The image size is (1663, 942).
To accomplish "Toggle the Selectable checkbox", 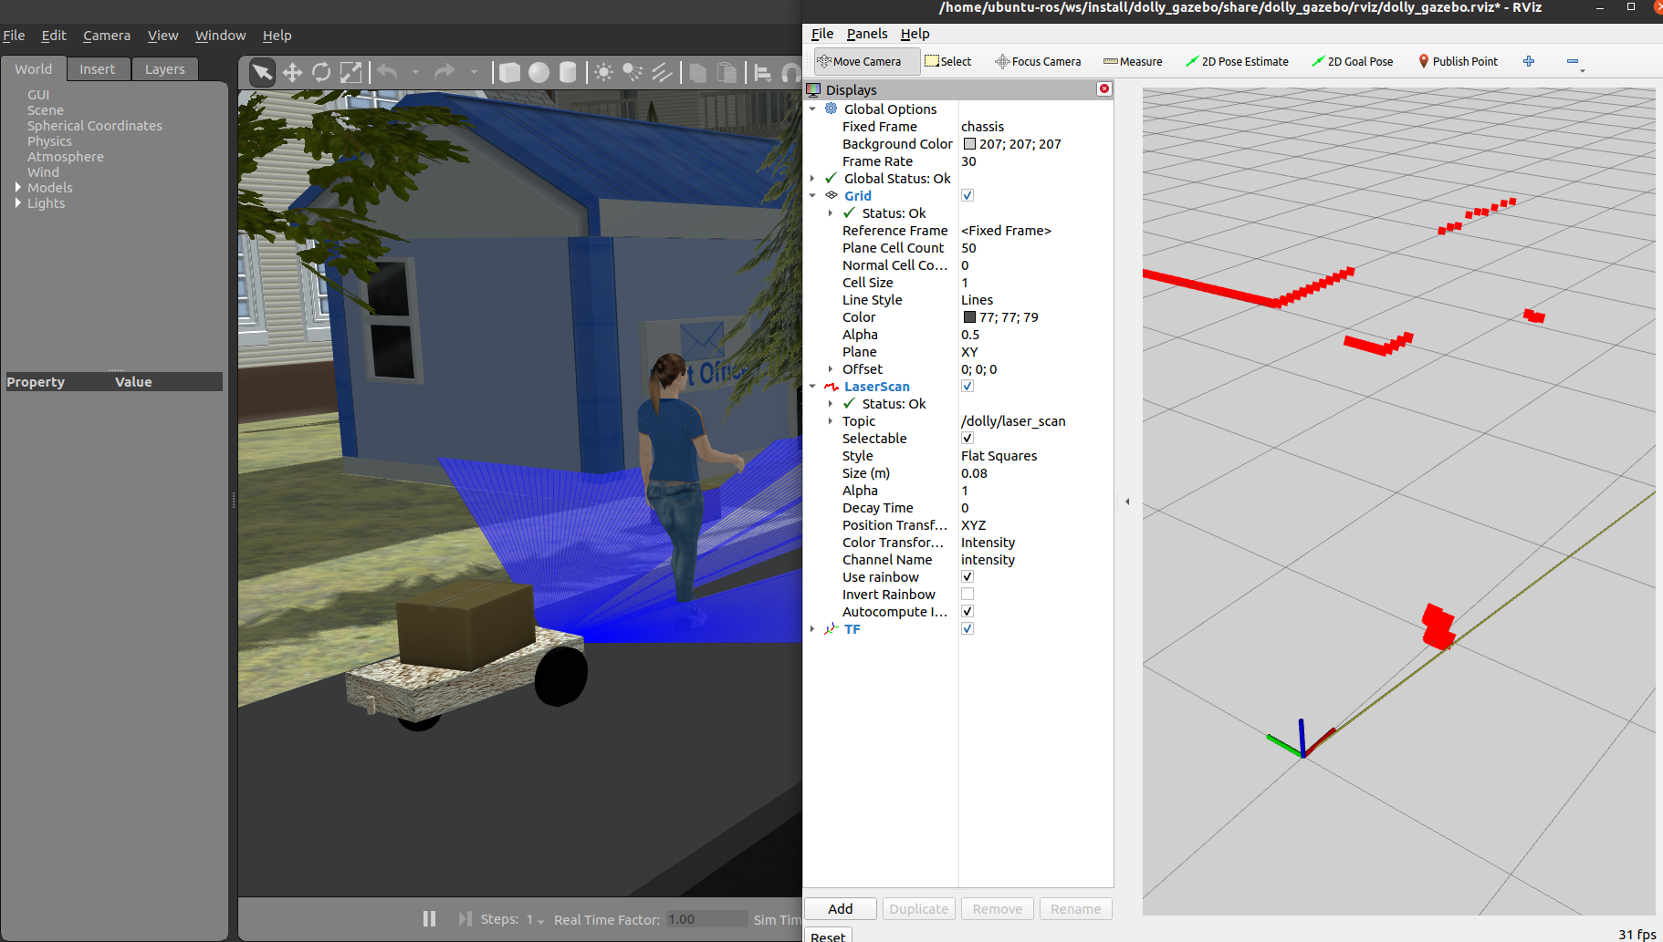I will 967,438.
